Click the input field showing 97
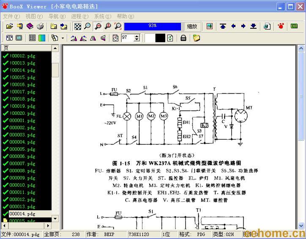306x239 pixels. click(128, 38)
